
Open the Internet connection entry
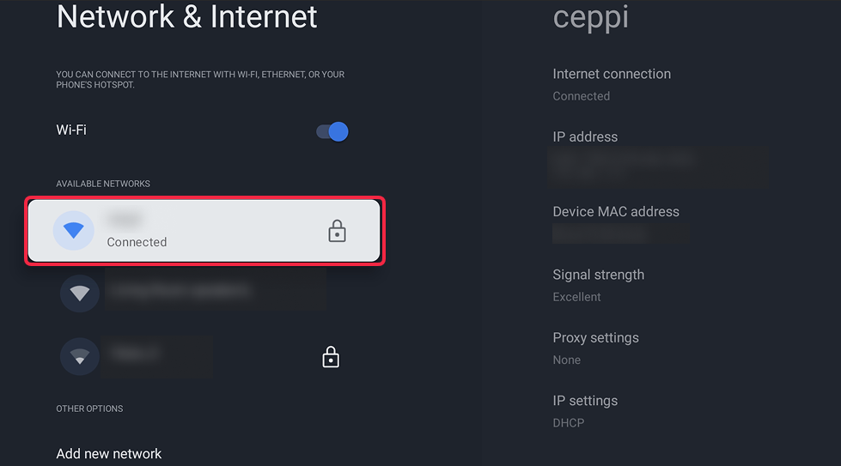coord(612,84)
